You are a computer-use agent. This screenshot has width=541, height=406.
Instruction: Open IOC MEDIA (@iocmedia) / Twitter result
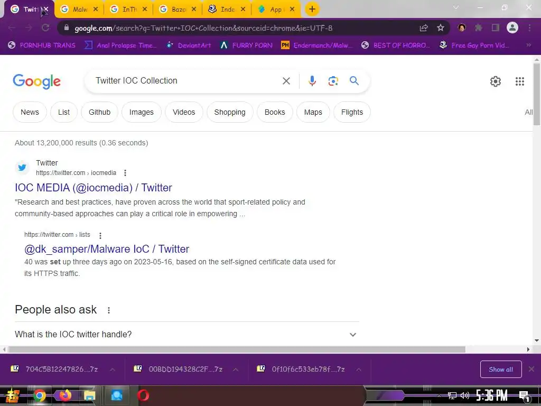coord(93,188)
